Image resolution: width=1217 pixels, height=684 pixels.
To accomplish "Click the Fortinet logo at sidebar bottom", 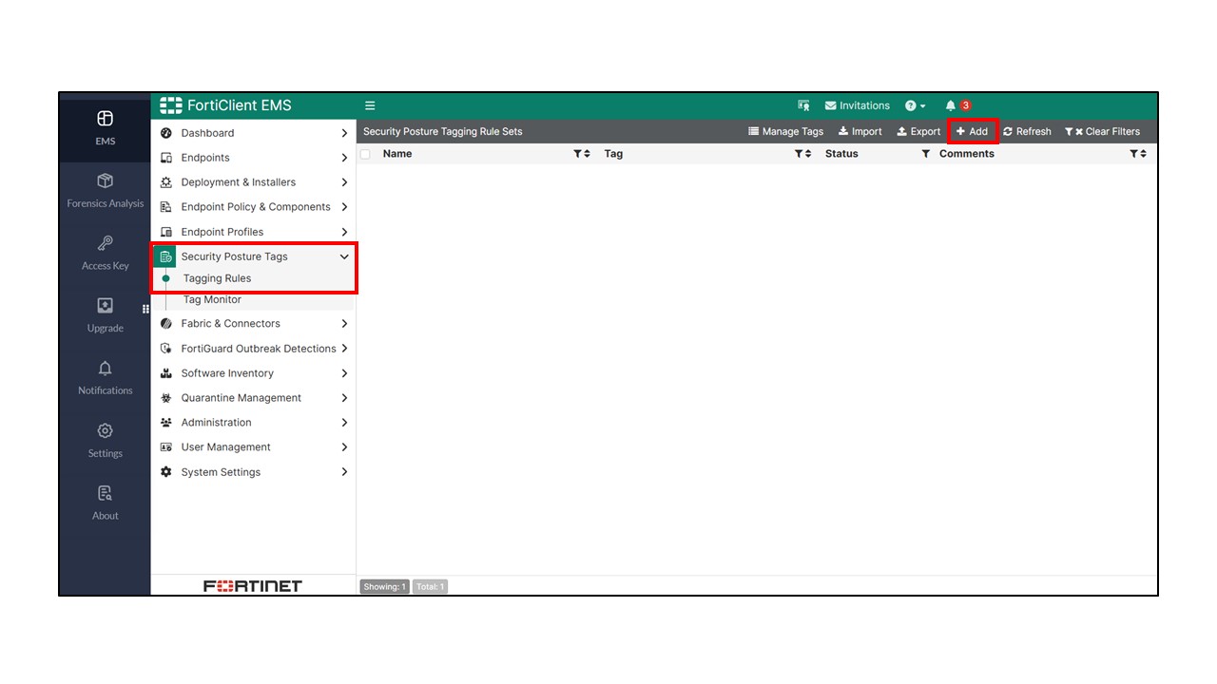I will [x=253, y=586].
